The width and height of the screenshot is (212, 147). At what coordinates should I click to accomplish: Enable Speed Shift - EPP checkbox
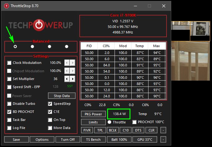(x=9, y=87)
